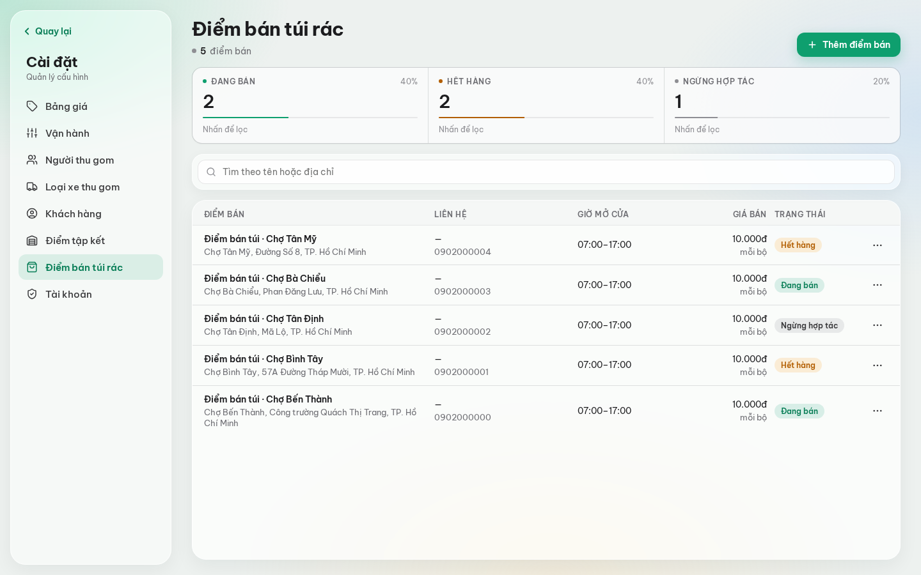Image resolution: width=921 pixels, height=575 pixels.
Task: Open Tài khoản in the sidebar
Action: [x=91, y=294]
